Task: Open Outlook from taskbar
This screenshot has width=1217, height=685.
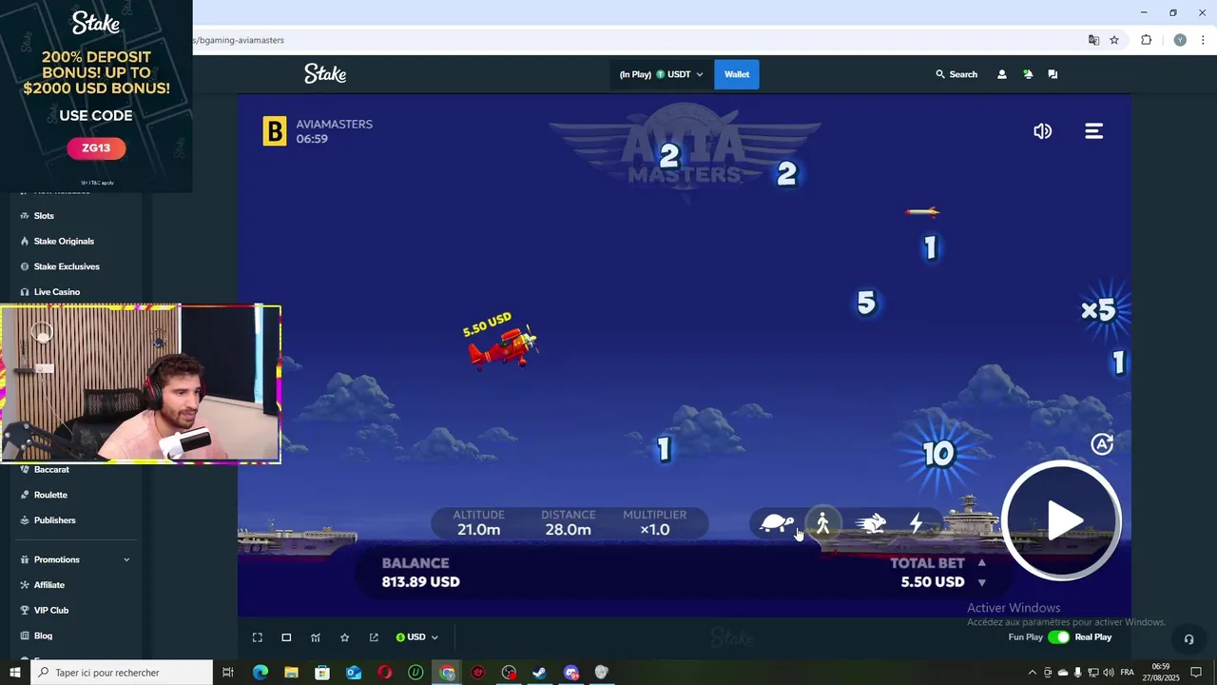Action: [x=354, y=673]
